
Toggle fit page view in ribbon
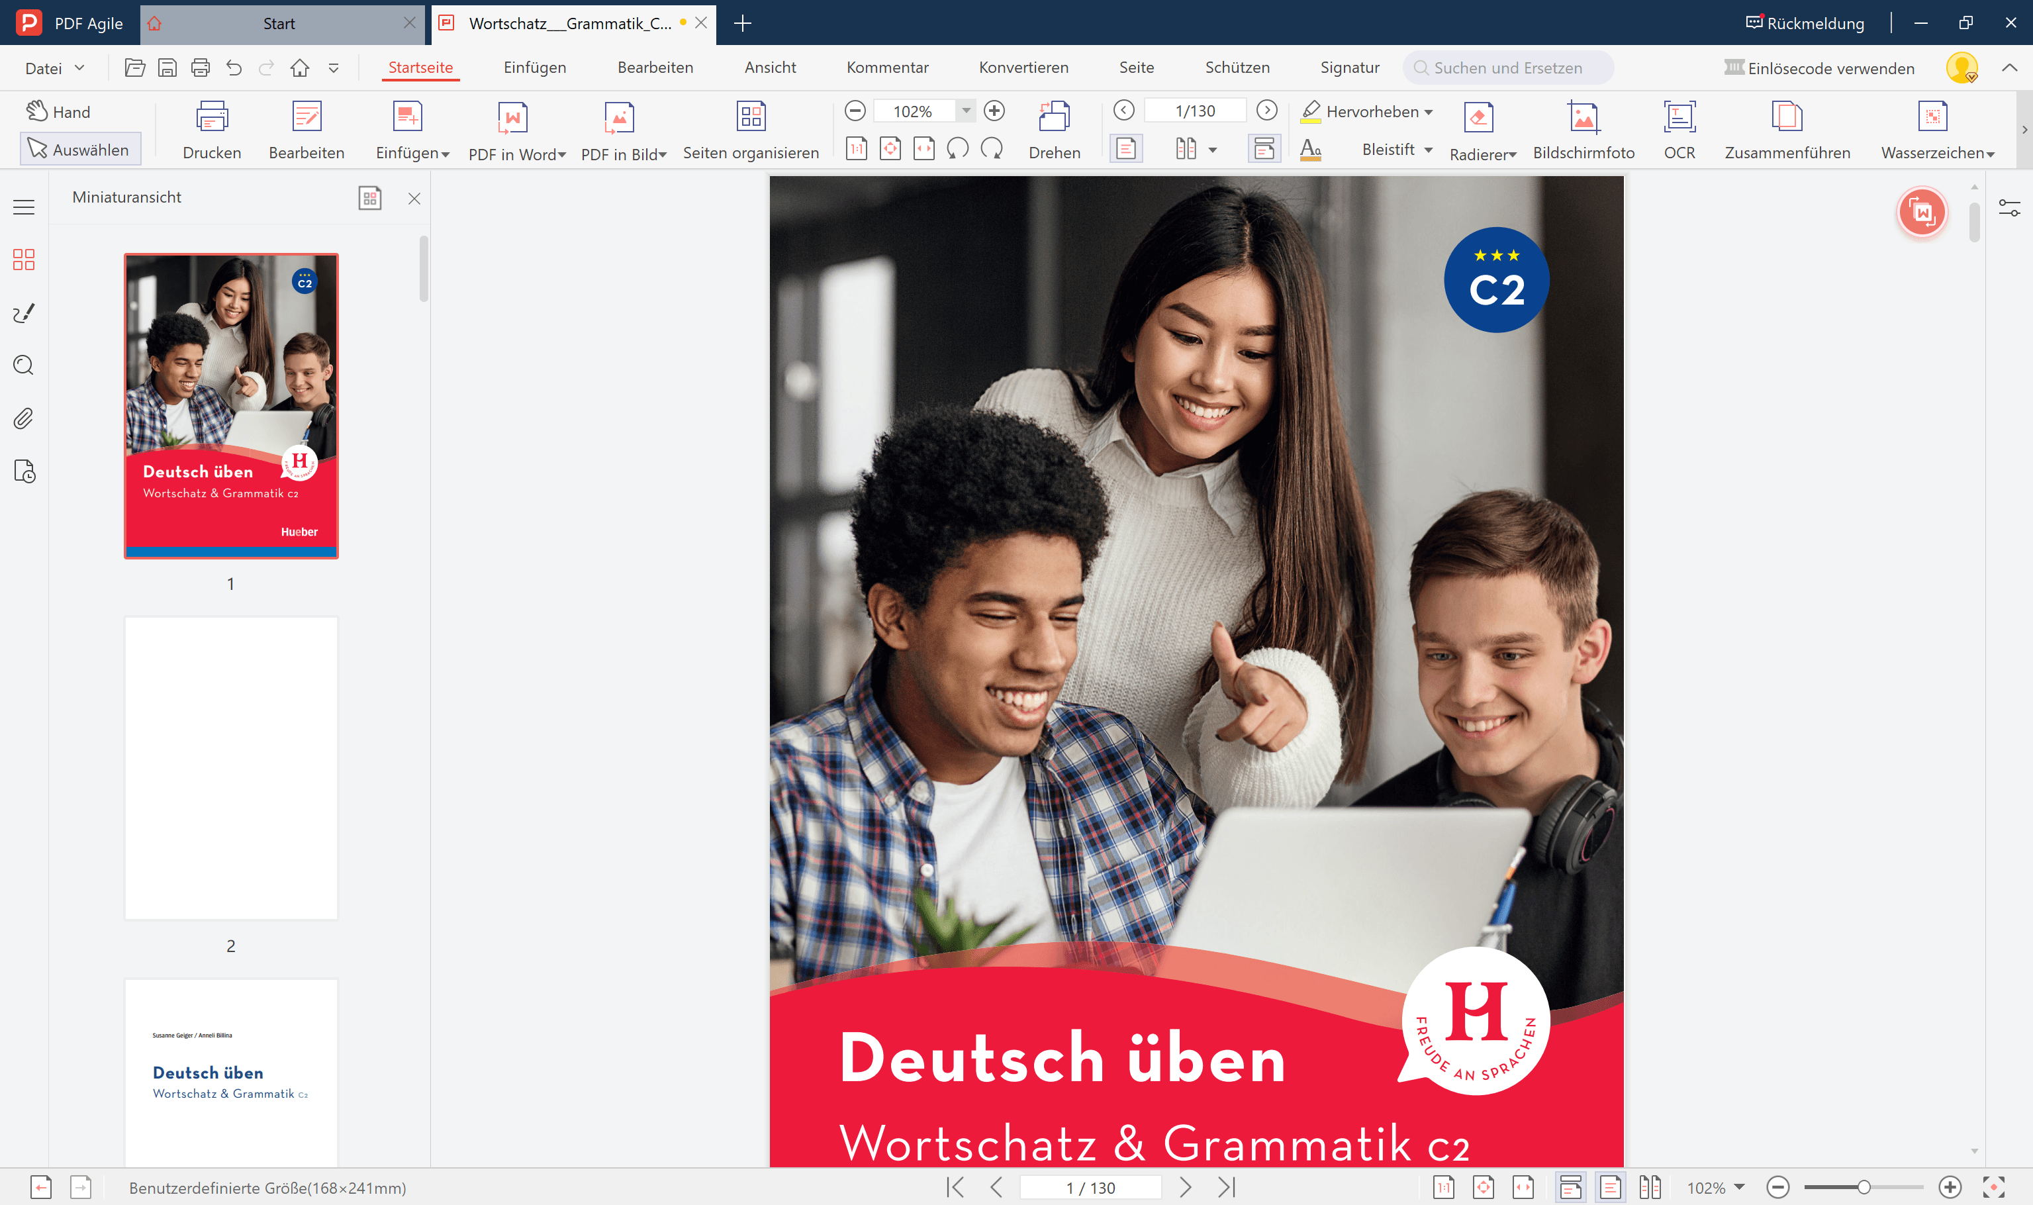tap(890, 148)
